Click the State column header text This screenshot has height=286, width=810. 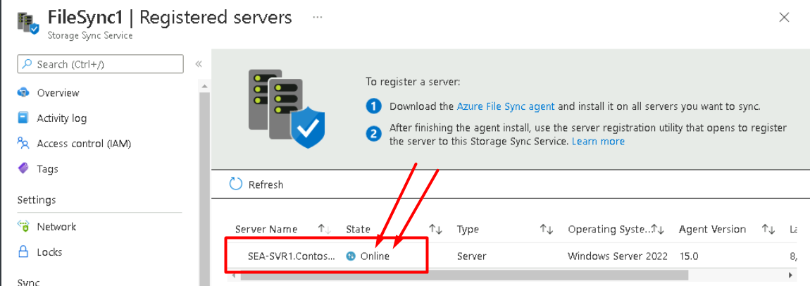[358, 229]
